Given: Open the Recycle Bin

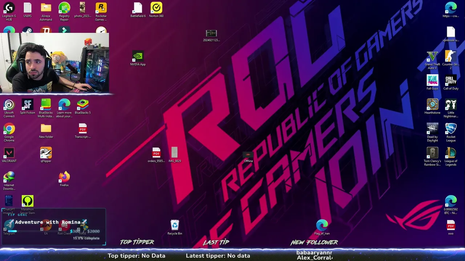Looking at the screenshot, I should point(175,228).
